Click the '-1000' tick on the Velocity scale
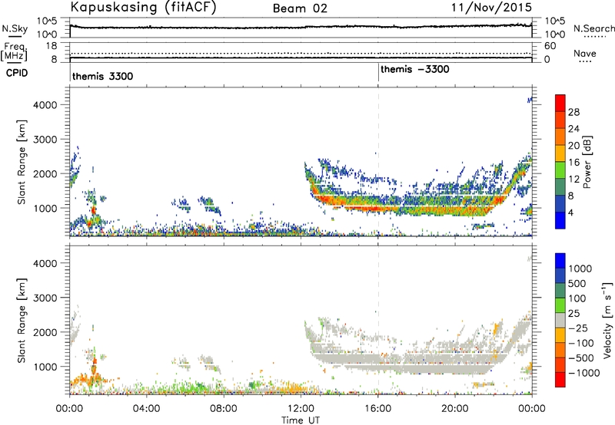 [583, 373]
